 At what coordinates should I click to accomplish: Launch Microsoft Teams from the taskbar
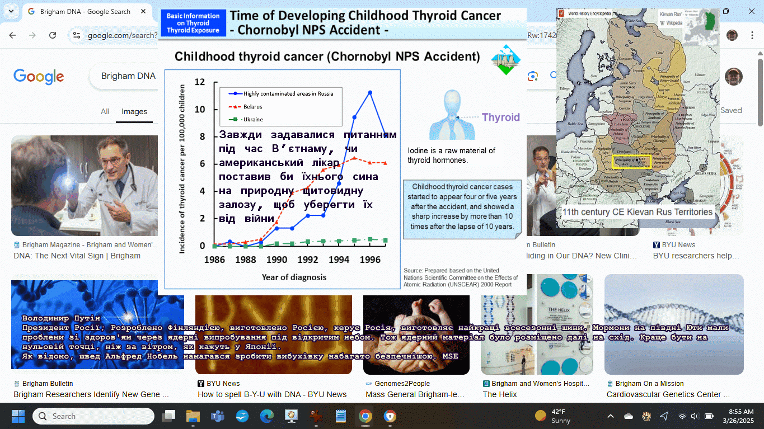217,416
